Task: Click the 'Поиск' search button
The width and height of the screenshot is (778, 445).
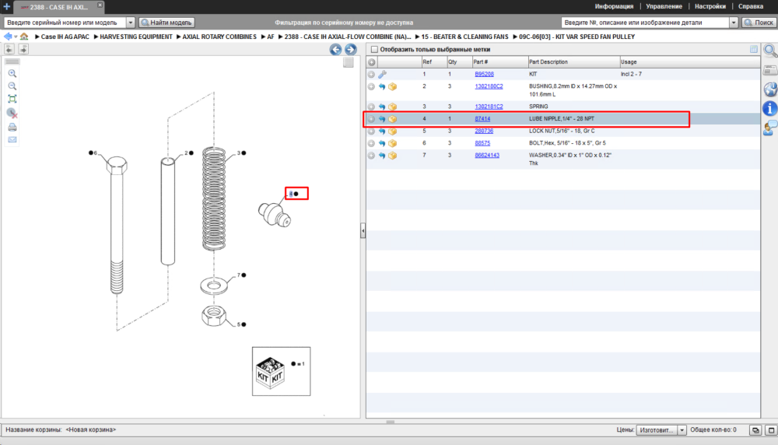Action: tap(759, 23)
